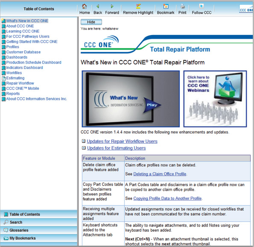Screen dimensions: 254x247
Task: Open About CCC ONE topic
Action: tap(20, 26)
